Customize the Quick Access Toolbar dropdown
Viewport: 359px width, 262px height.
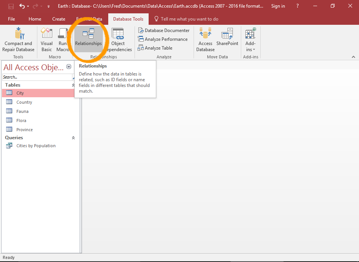click(48, 6)
